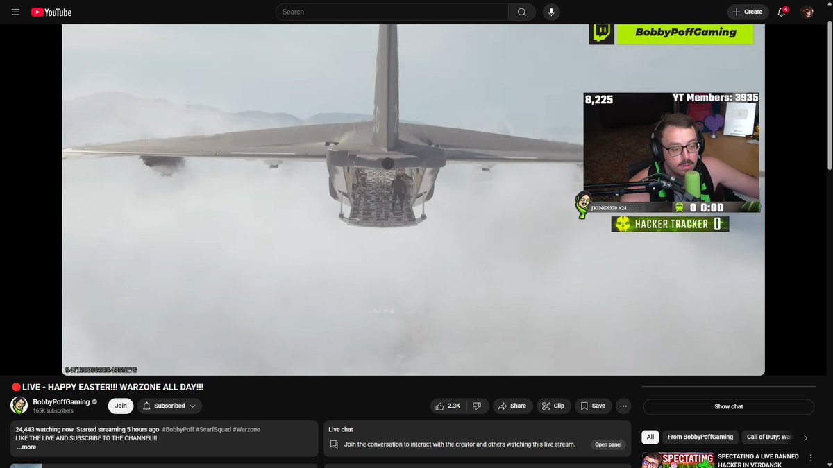833x468 pixels.
Task: Dislike the stream with the thumbs down icon
Action: (x=478, y=406)
